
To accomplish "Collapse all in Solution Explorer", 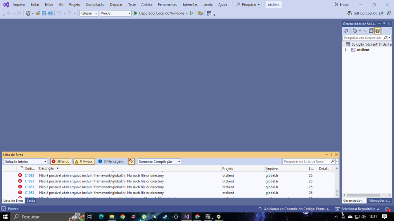I will [x=371, y=31].
